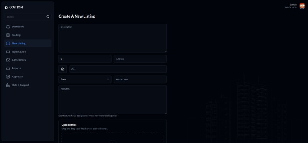Click the Address input field
308x143 pixels.
coord(140,59)
